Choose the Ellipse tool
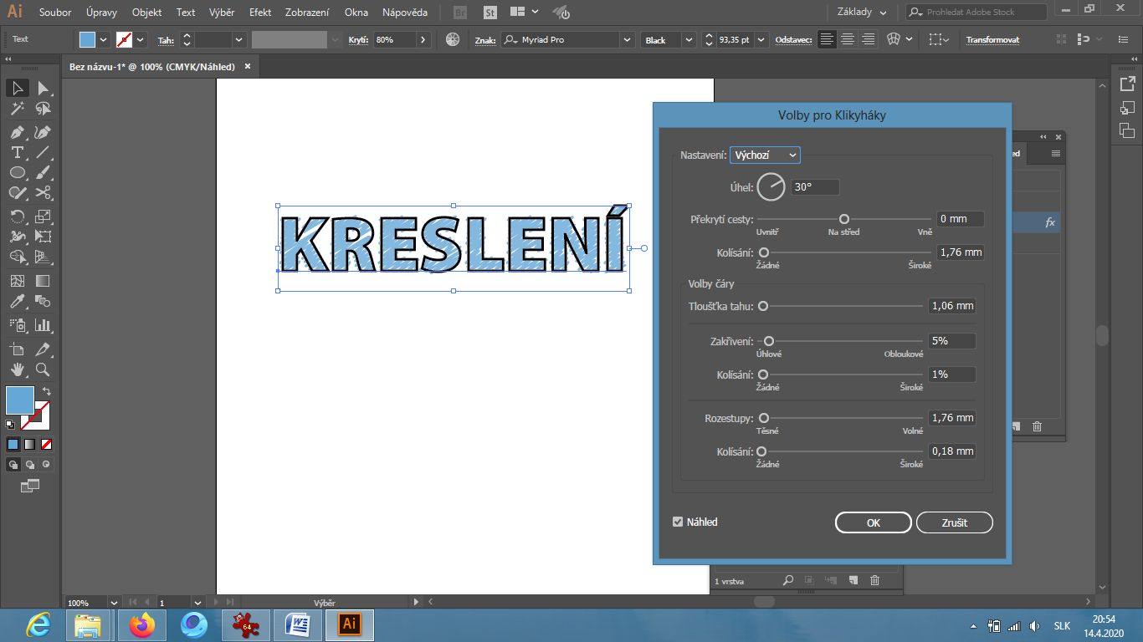Screen dimensions: 1143x642 [17, 173]
